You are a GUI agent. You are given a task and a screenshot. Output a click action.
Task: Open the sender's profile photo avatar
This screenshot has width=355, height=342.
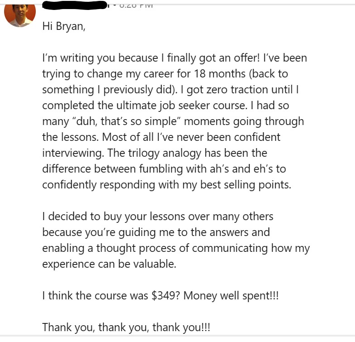coord(20,15)
